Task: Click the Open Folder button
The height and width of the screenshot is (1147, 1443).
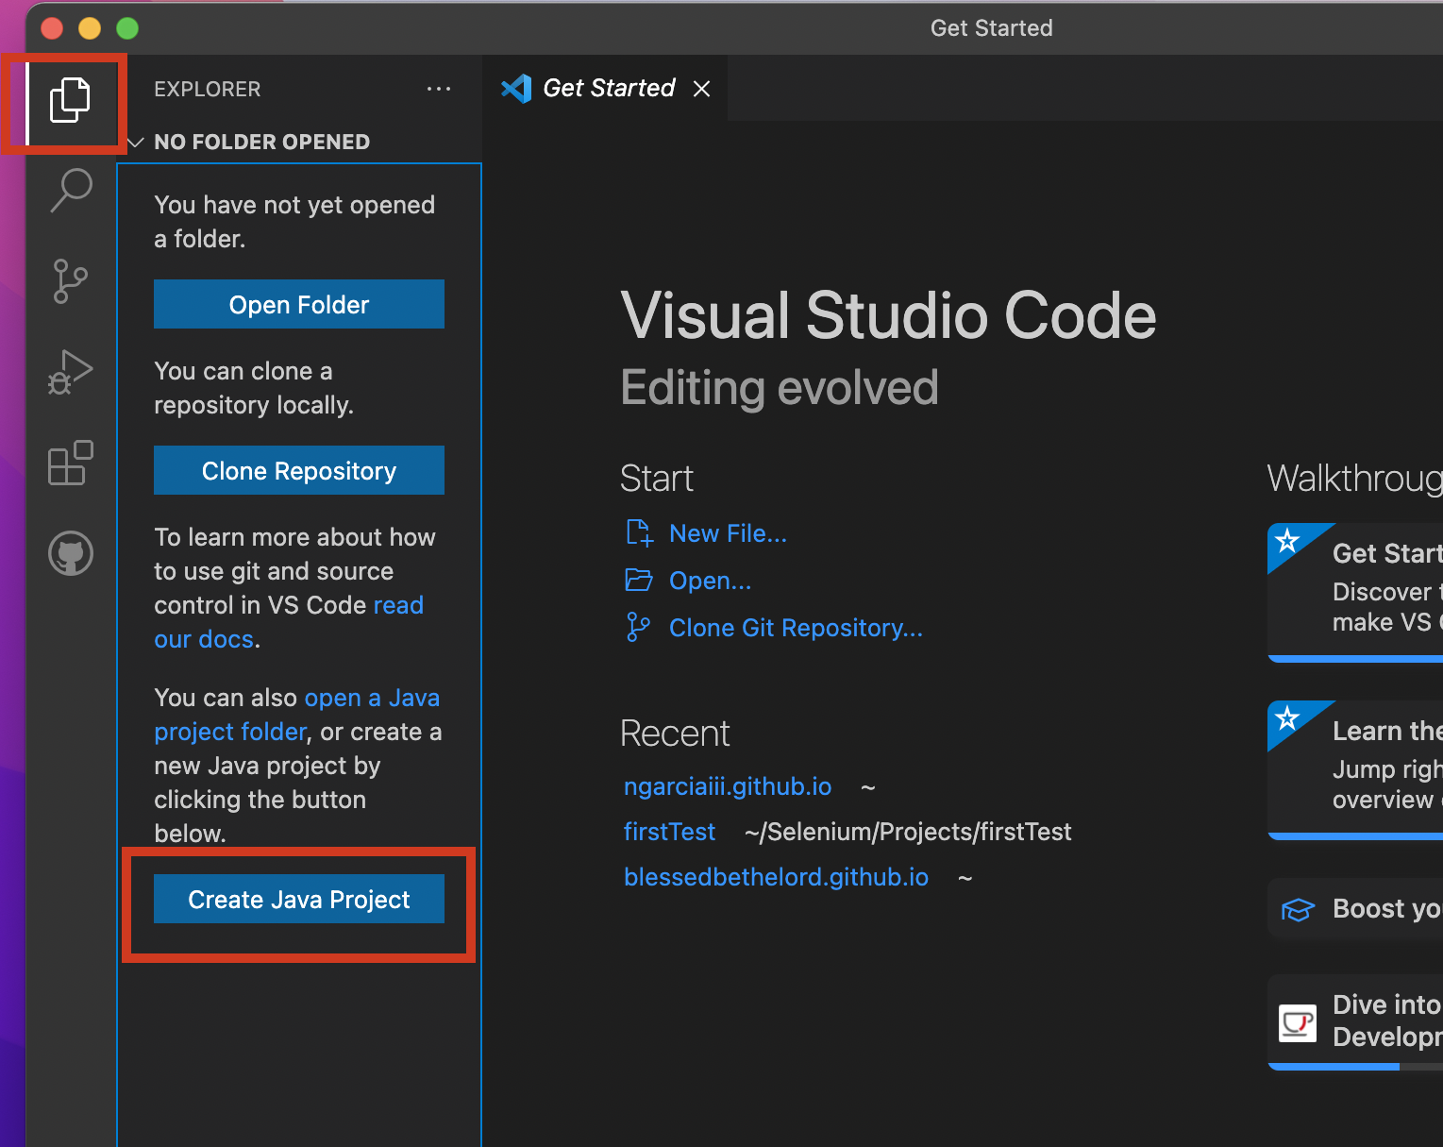Action: pyautogui.click(x=298, y=304)
